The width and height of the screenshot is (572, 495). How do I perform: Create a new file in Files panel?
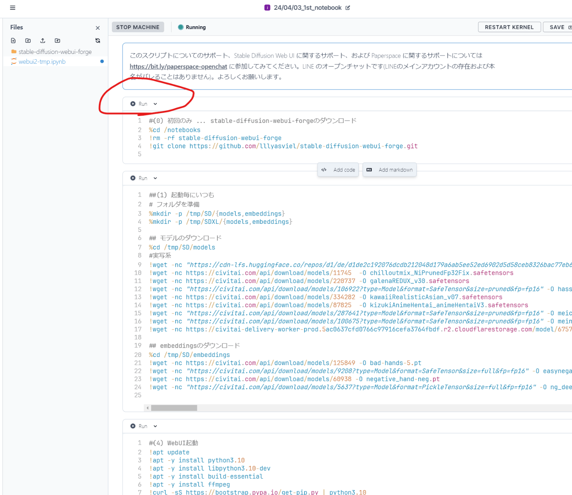(x=13, y=40)
